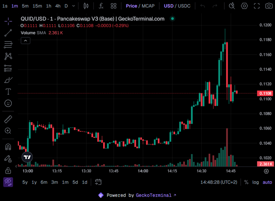Open the forecasting and measurement tools
This screenshot has height=201, width=275.
pos(8,68)
